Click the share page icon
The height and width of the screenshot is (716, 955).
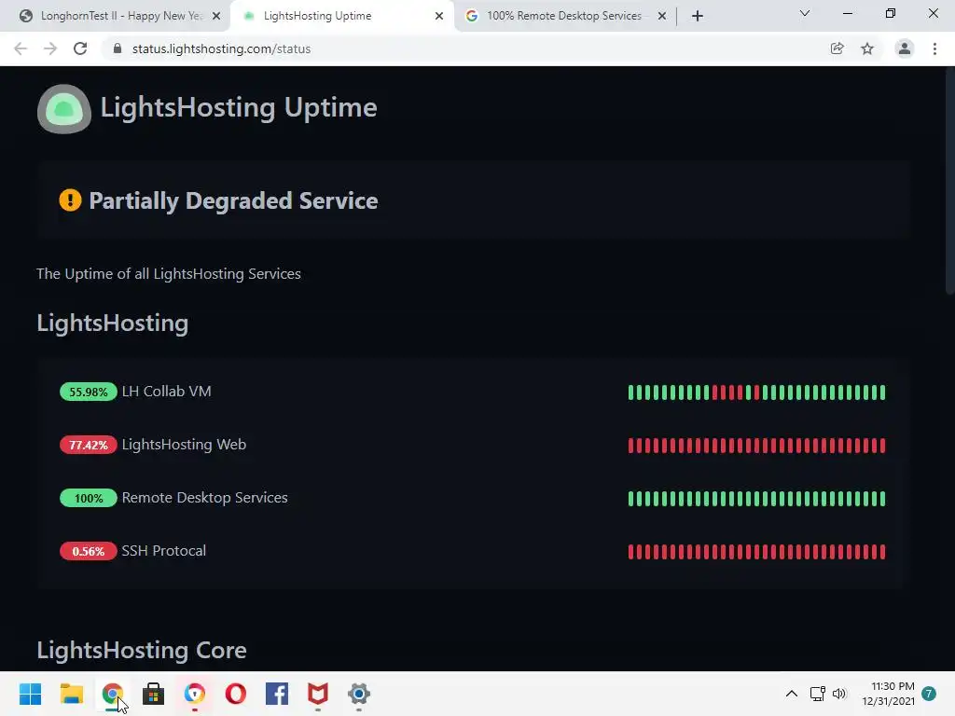click(837, 48)
